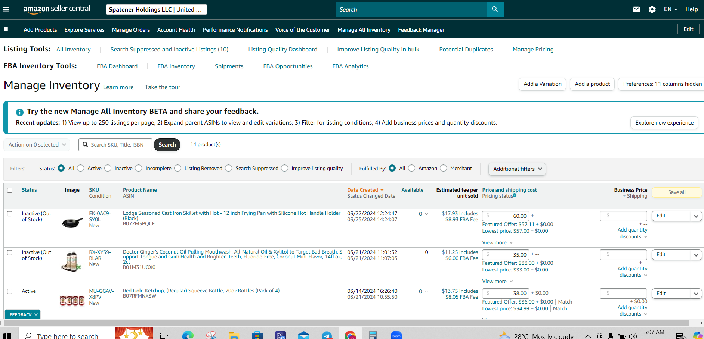Open Edit dropdown arrow for ketchup row
Image resolution: width=704 pixels, height=339 pixels.
696,294
